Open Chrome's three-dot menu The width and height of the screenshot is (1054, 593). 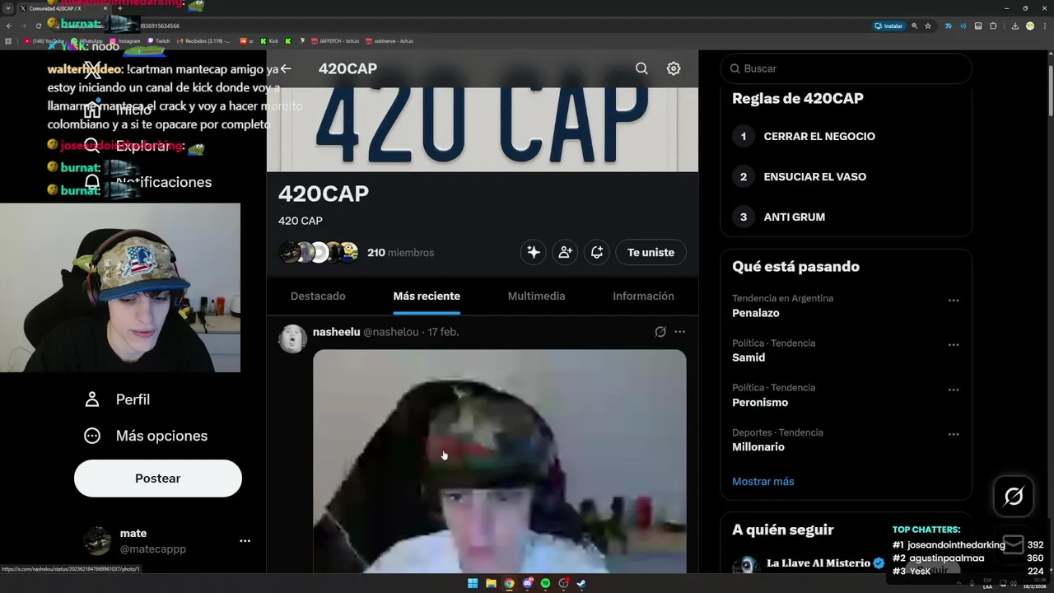(x=1044, y=26)
